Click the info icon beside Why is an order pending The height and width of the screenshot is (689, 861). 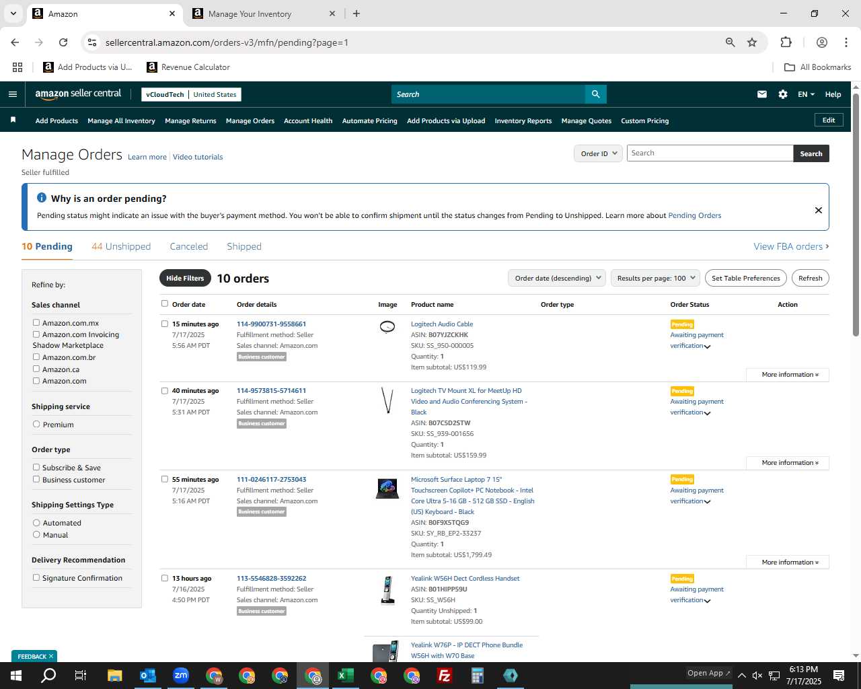click(x=42, y=198)
